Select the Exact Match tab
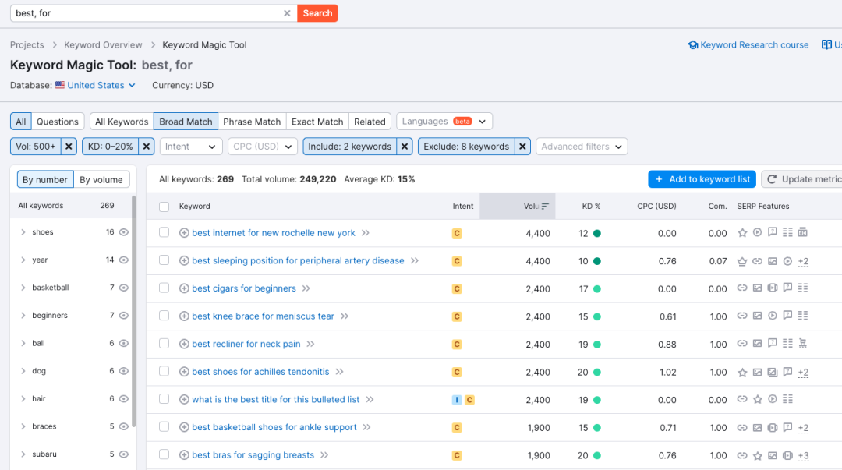 pos(317,122)
